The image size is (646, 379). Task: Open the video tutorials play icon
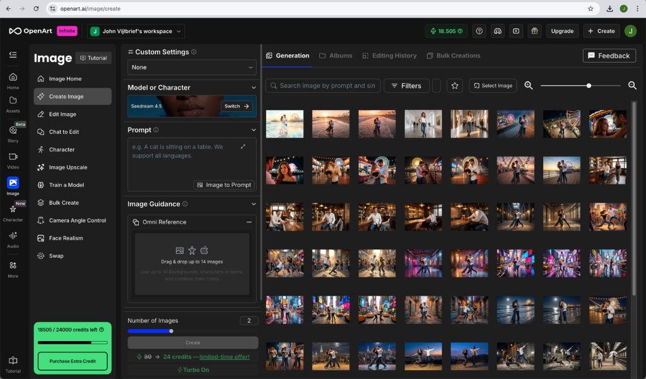click(x=516, y=31)
